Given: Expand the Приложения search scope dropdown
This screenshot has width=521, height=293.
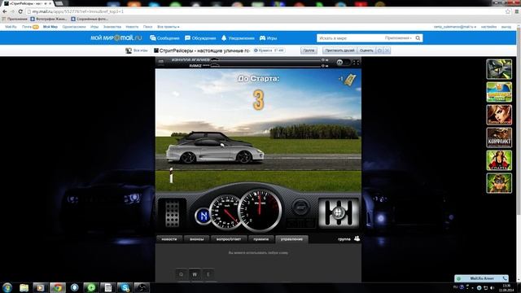Looking at the screenshot, I should pyautogui.click(x=398, y=38).
